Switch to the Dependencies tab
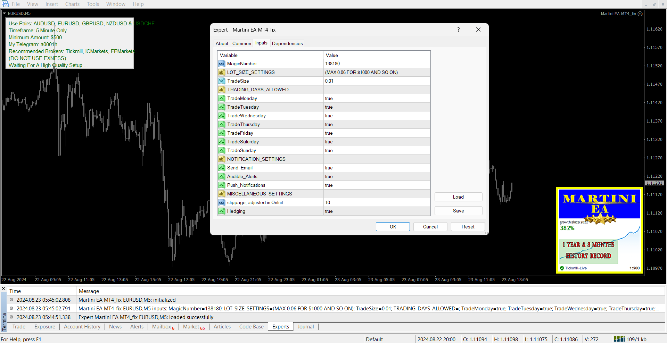The height and width of the screenshot is (343, 667). [x=287, y=43]
